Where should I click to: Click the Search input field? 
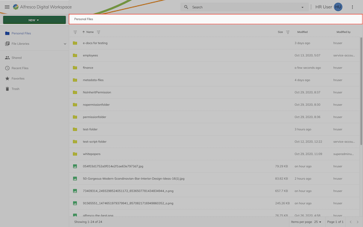click(x=244, y=7)
